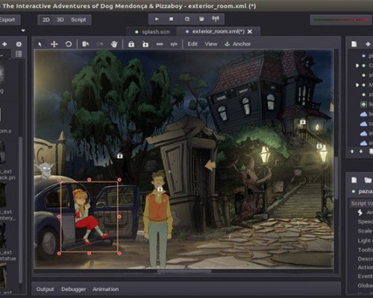Move selected node down in scene tree
Screen dimensions: 373x298
click(361, 151)
